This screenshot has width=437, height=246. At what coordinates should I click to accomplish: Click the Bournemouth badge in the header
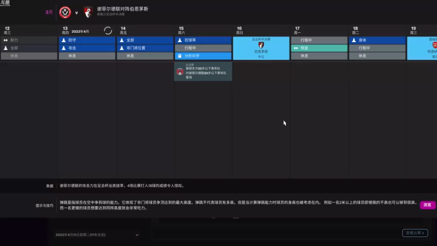pos(88,12)
